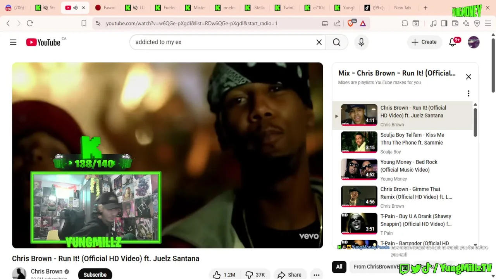Open Gimme That thumbnail showing 4:56

pyautogui.click(x=359, y=196)
